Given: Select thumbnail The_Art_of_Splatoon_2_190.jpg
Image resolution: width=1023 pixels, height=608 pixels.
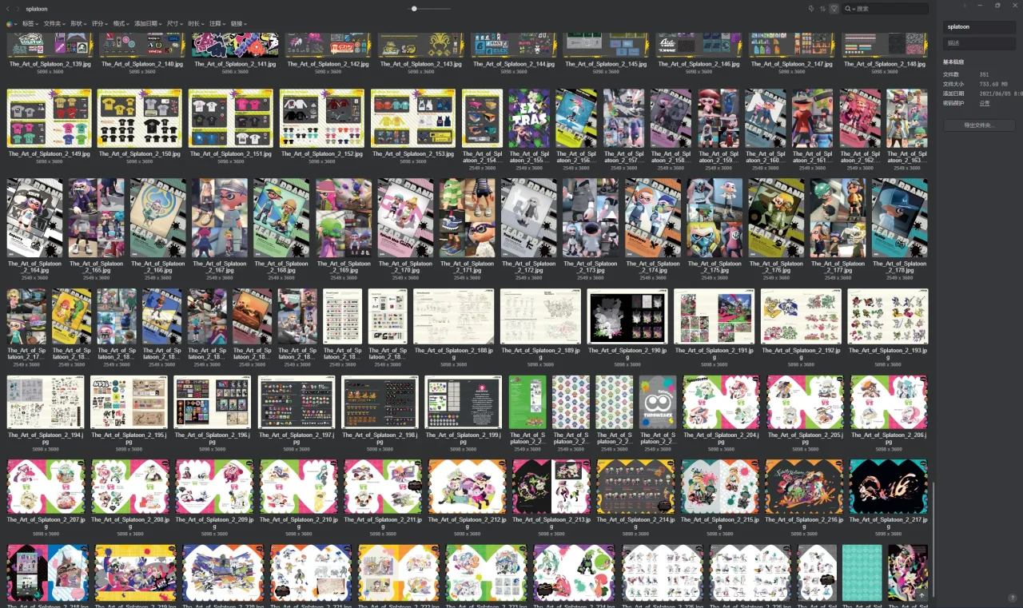Looking at the screenshot, I should coord(627,316).
